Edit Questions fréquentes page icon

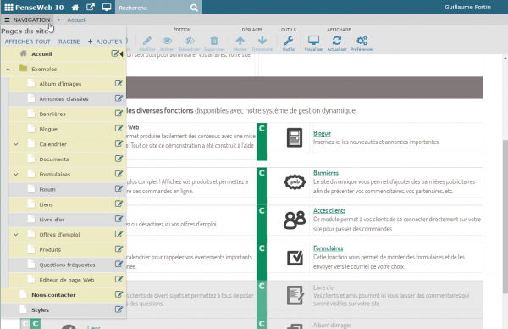click(x=119, y=265)
